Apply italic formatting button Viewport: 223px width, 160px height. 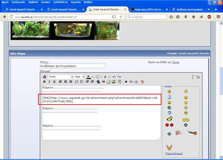coord(49,82)
